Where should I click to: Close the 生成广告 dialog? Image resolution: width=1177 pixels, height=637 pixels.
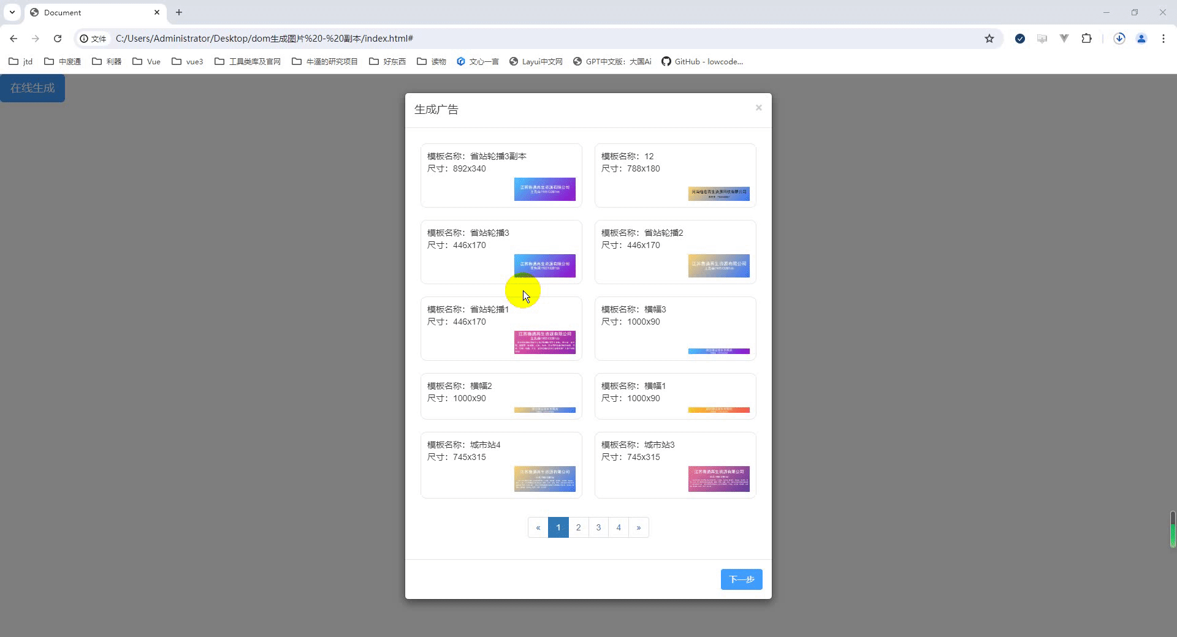pos(759,108)
